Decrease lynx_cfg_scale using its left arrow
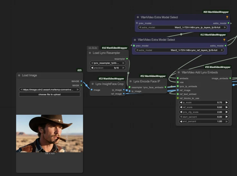Viewport: 237px width, 176px height. click(x=181, y=112)
